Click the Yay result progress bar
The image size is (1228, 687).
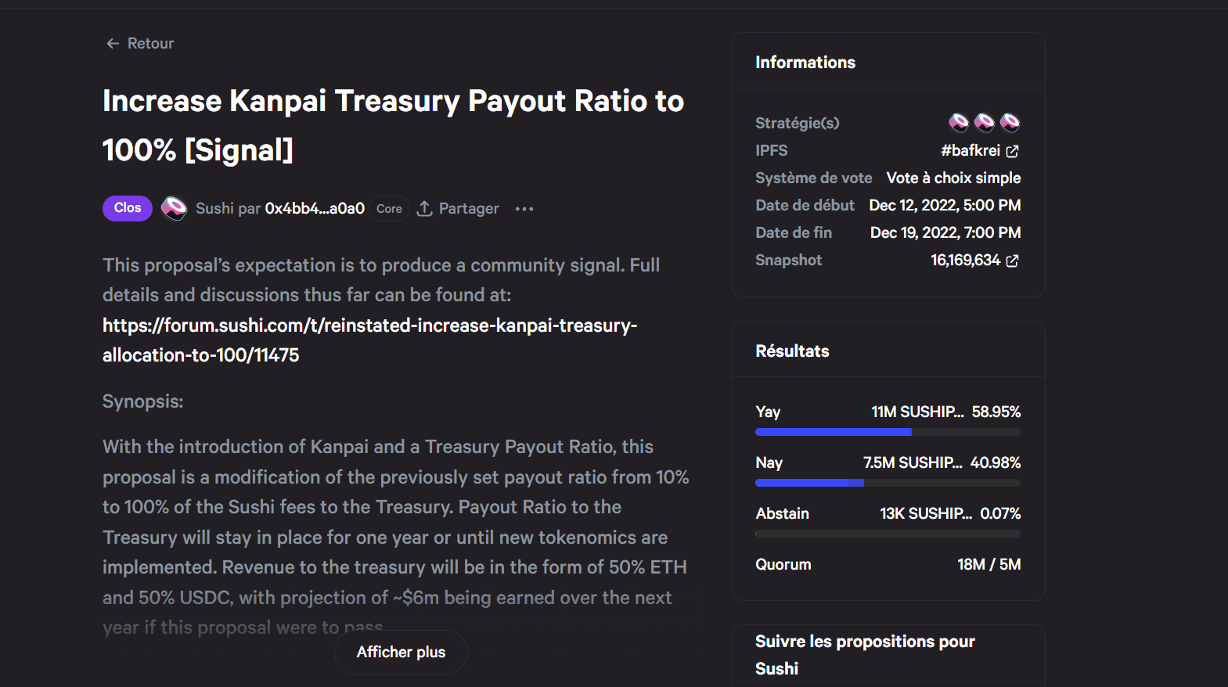[x=888, y=432]
